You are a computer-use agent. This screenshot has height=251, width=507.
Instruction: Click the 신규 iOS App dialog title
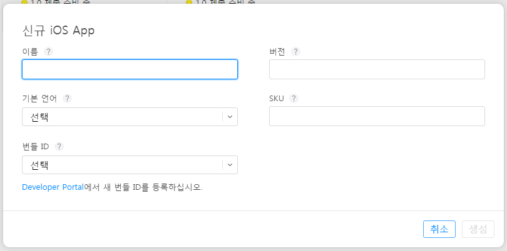click(x=59, y=31)
